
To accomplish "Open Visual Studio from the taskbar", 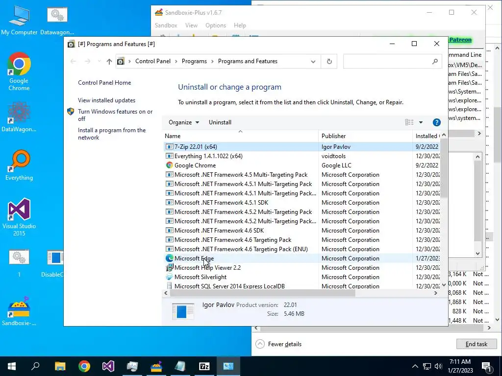I will 108,366.
